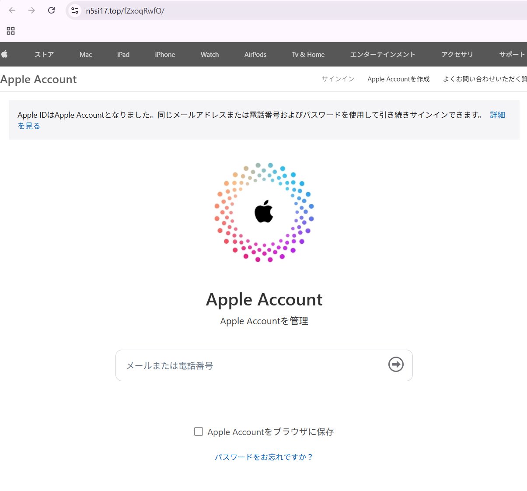The image size is (527, 491).
Task: Open the AirPods menu item
Action: pos(255,54)
